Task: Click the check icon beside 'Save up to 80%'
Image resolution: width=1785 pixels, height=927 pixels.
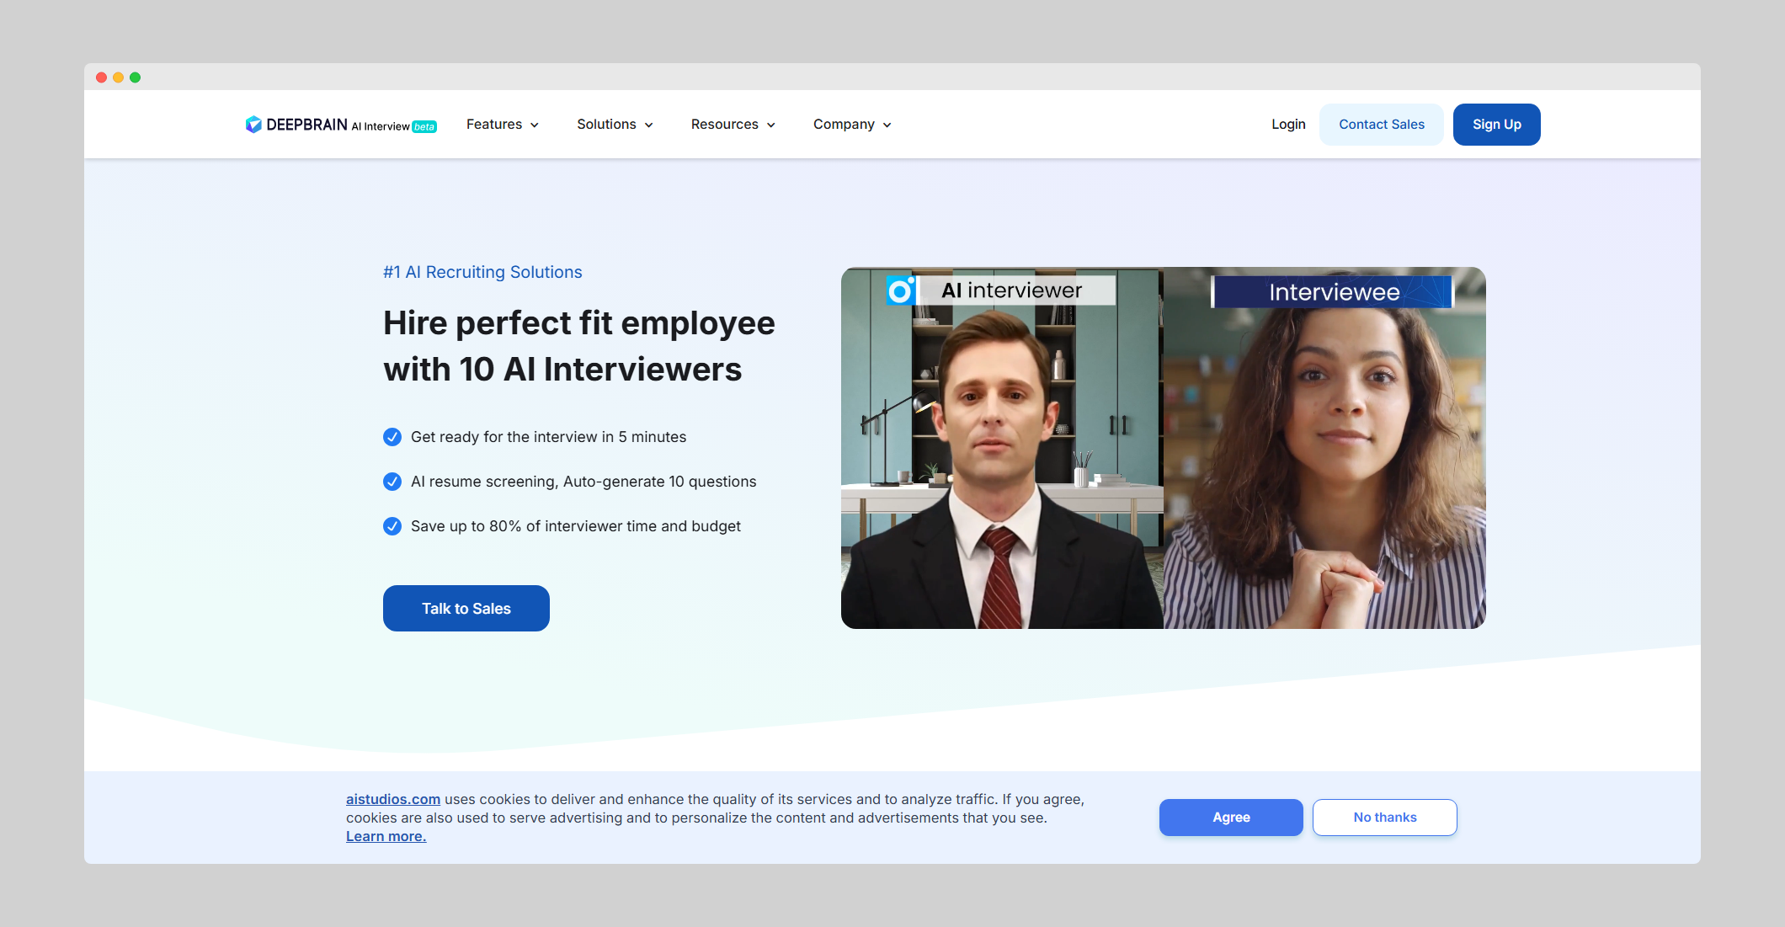Action: pyautogui.click(x=392, y=526)
